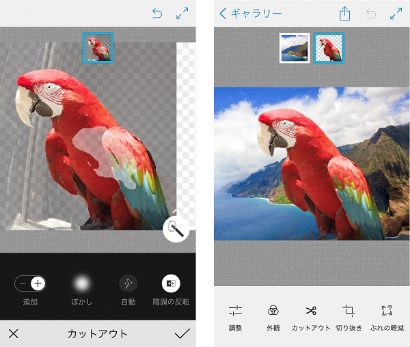Confirm the cutout with the checkmark
Screen dimensions: 410x347
tap(182, 333)
